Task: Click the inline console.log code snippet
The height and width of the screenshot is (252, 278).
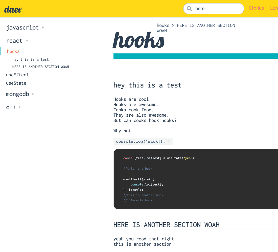Action: (x=143, y=141)
